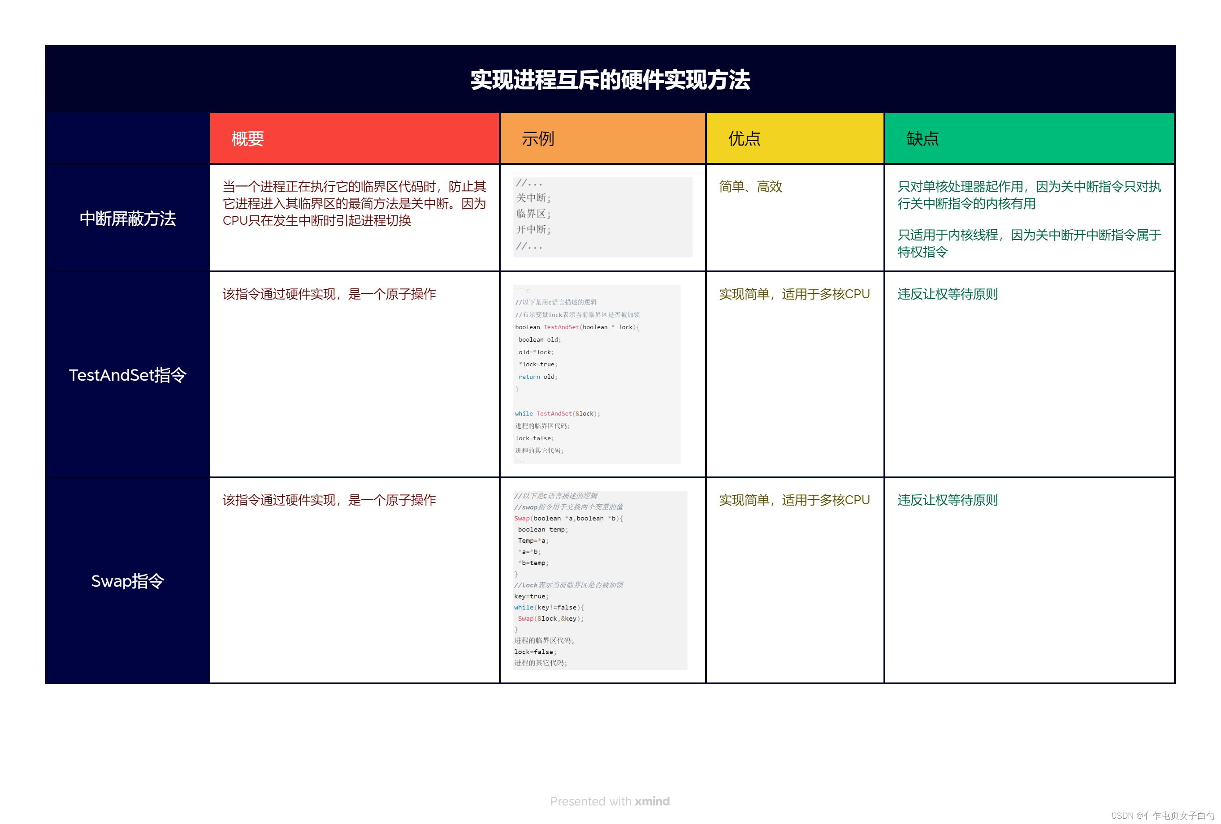Click 该指令通过硬件实现 in the TestAndSet row
1221x824 pixels.
coord(329,294)
